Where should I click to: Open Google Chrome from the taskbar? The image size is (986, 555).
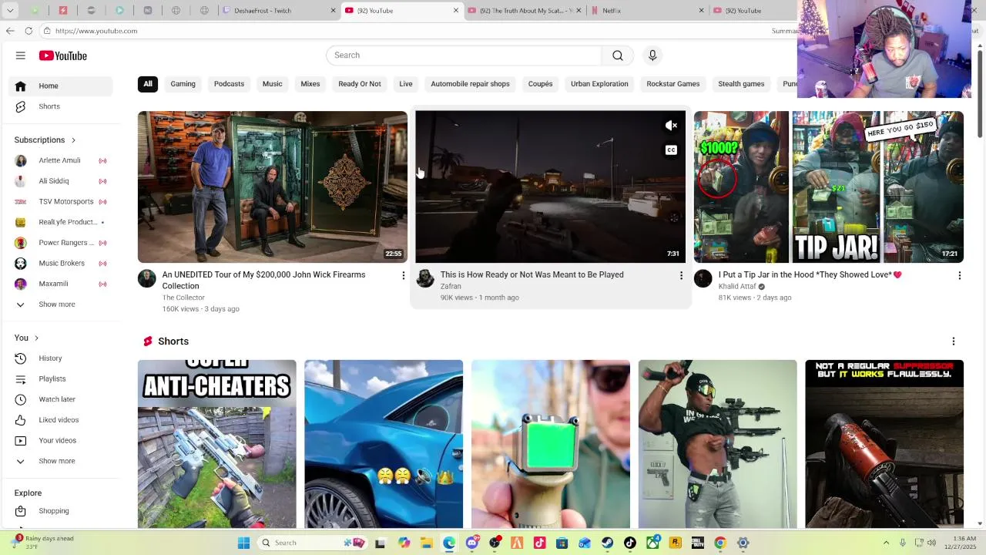tap(720, 543)
